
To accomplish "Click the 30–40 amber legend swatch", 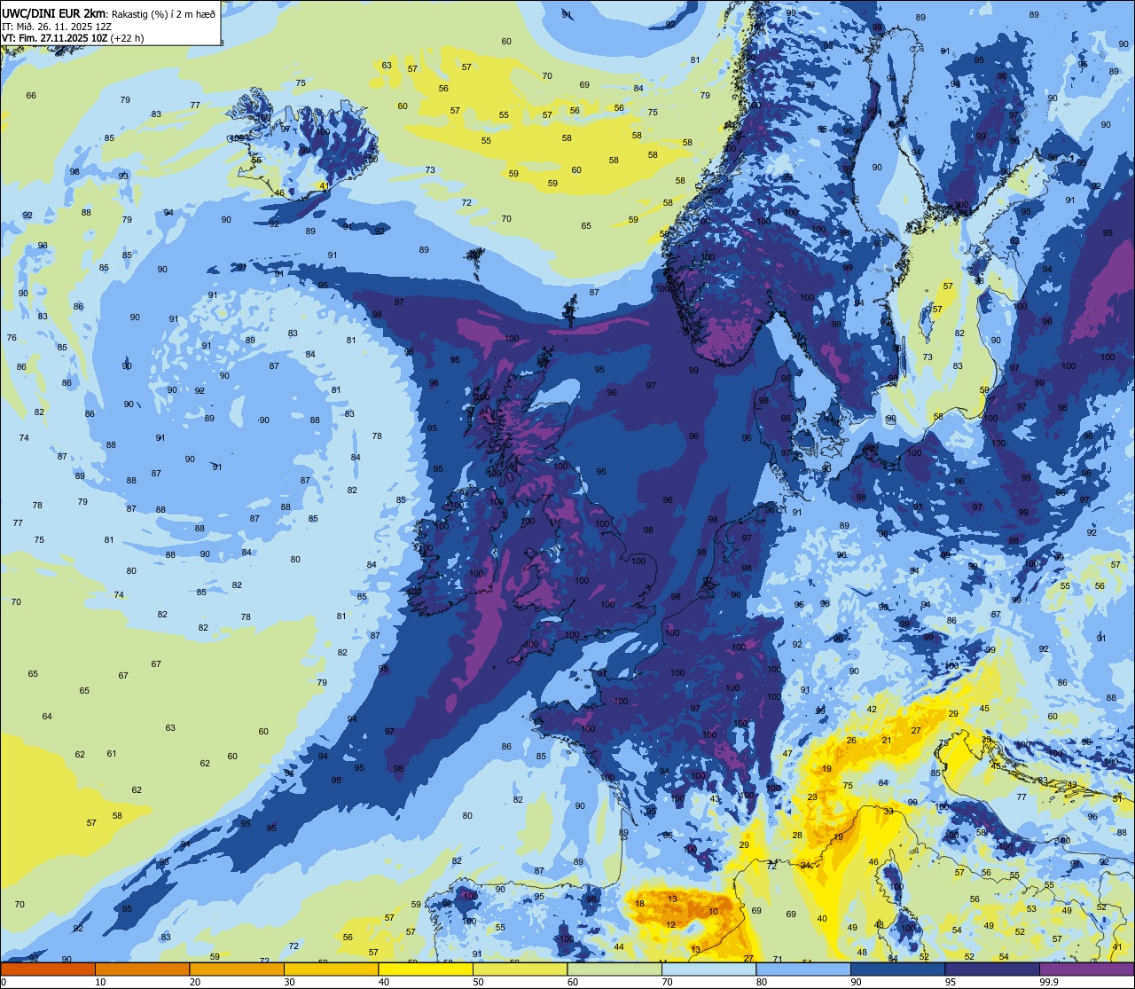I will coord(331,969).
